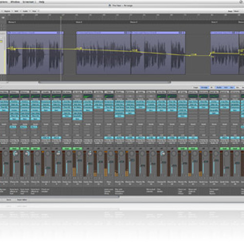Click the pan knob on channel strip 6
Viewport: 244px width, 244px height.
[x=27, y=153]
